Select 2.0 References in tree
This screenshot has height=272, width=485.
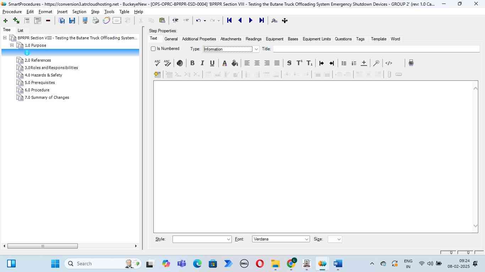38,60
